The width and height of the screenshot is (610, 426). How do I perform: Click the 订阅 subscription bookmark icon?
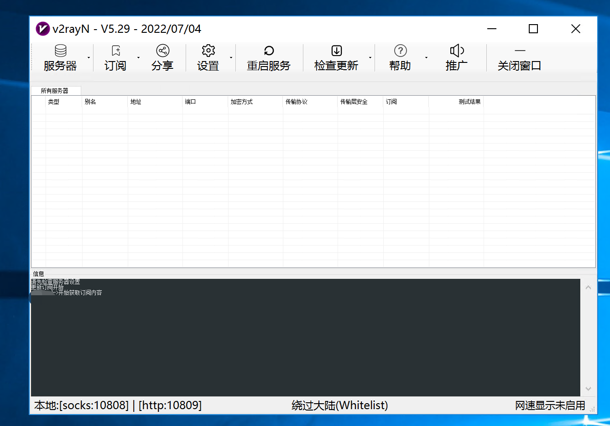pos(116,51)
